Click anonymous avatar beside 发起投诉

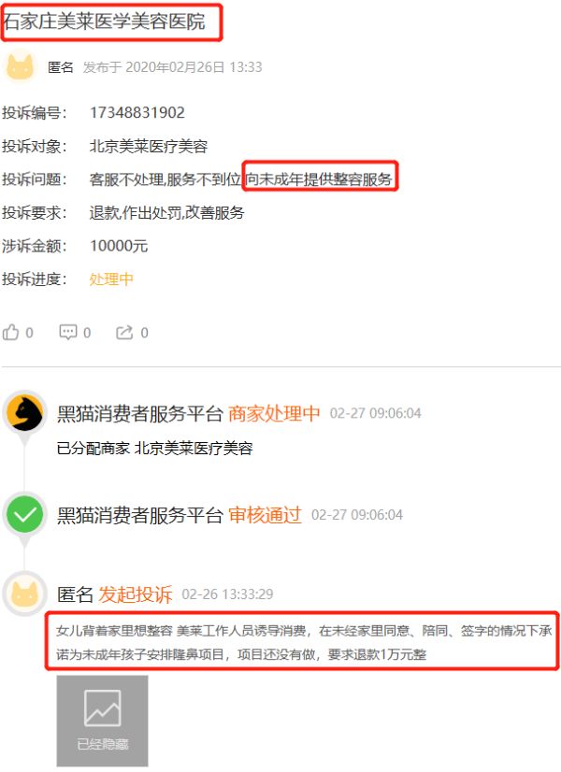point(25,593)
